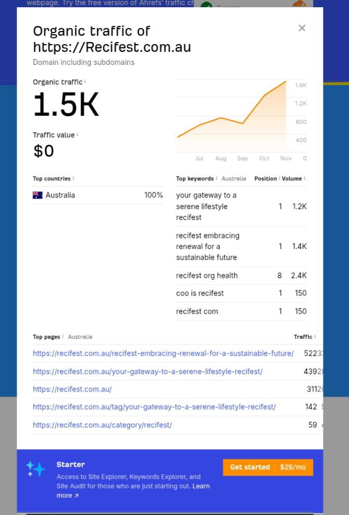Open the category/recifest page link
The height and width of the screenshot is (515, 349).
[102, 425]
